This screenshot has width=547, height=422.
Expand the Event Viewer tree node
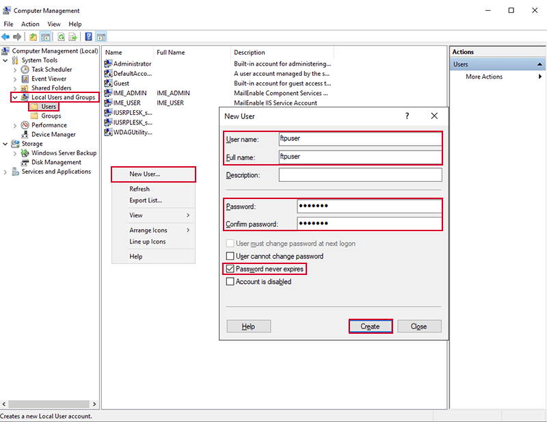(x=15, y=79)
